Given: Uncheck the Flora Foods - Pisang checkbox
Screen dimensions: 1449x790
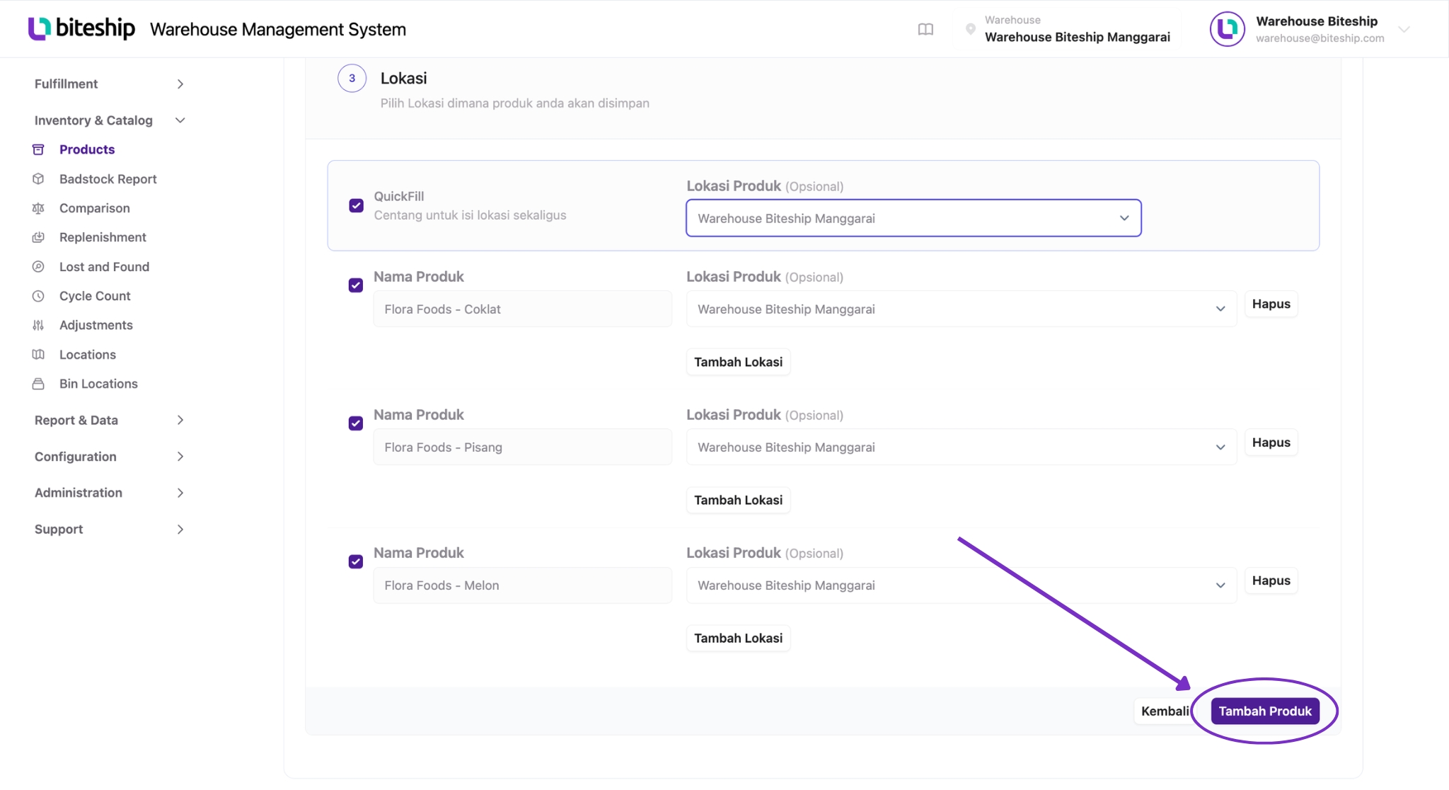Looking at the screenshot, I should click(356, 423).
